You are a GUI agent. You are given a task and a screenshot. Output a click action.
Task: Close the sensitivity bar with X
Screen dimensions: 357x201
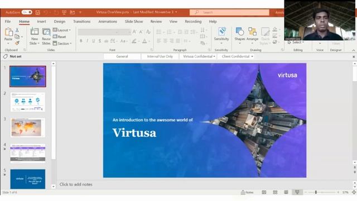tap(354, 56)
